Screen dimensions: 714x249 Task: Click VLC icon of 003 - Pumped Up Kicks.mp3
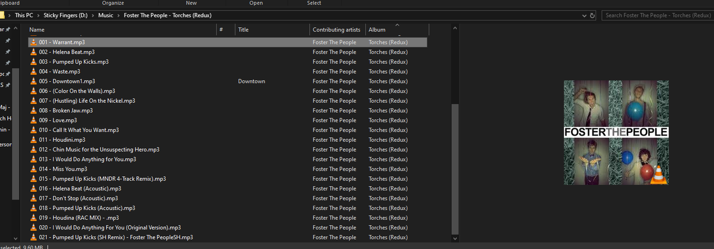[33, 62]
